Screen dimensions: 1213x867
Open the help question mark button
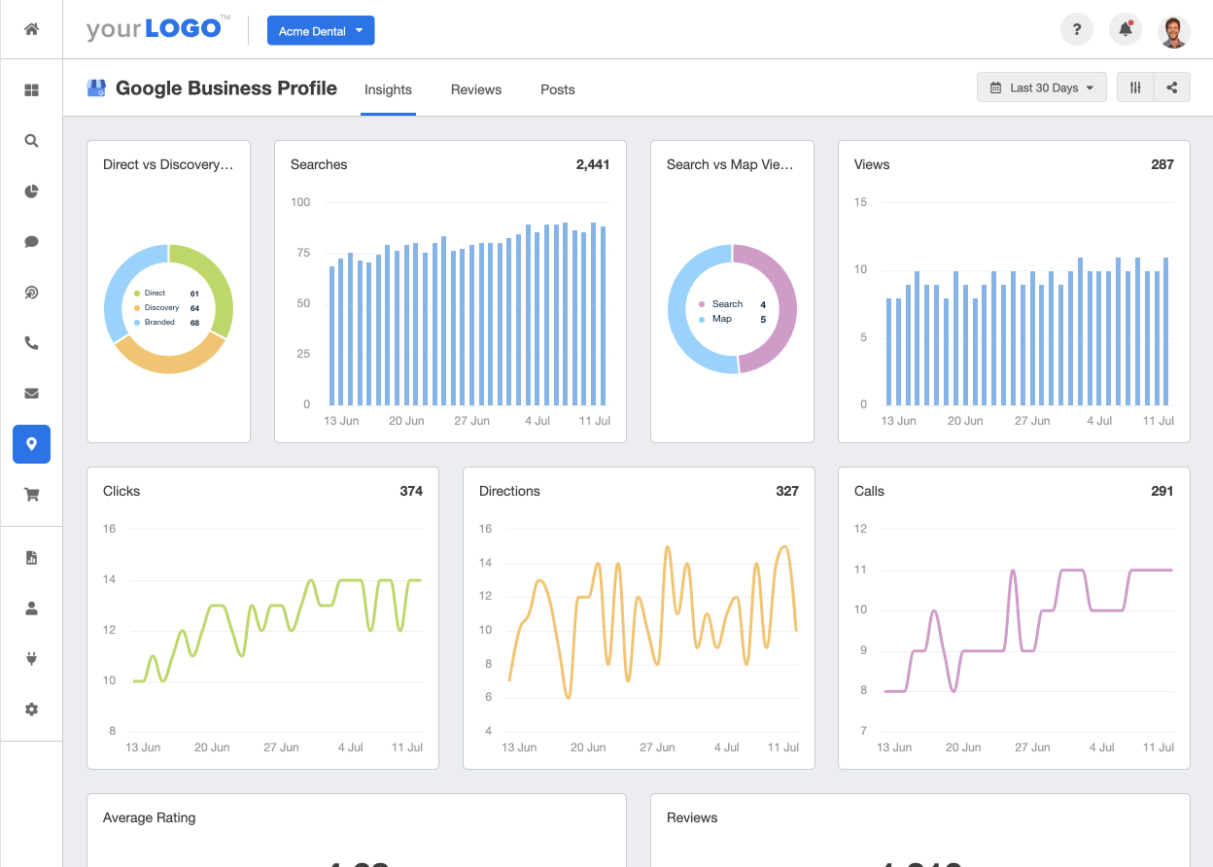1076,30
